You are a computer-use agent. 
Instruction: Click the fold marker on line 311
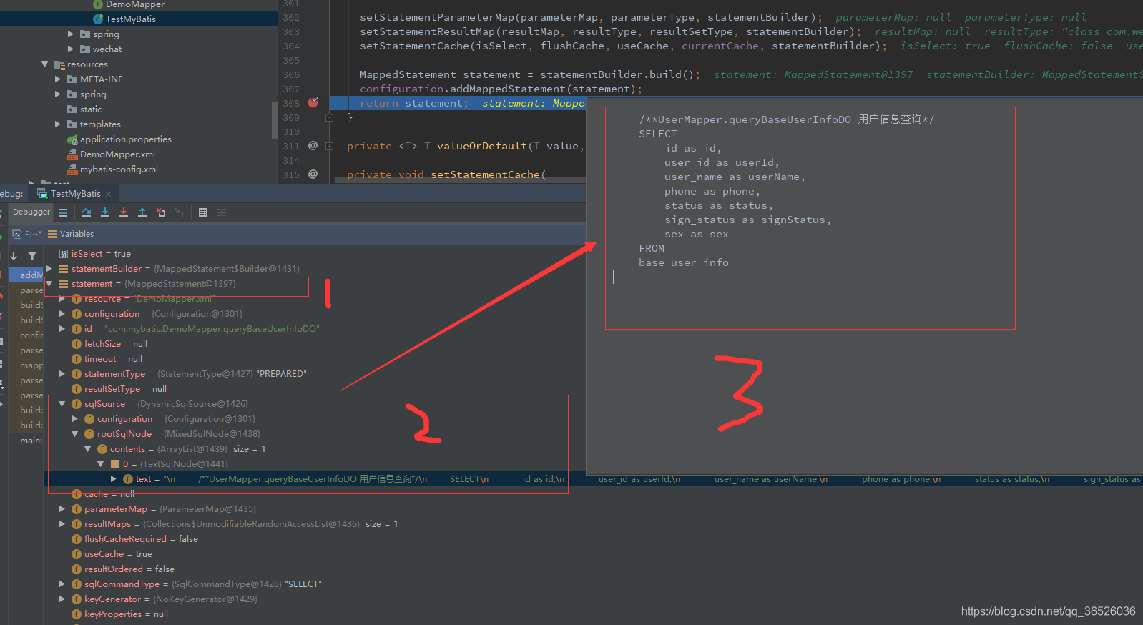[330, 146]
